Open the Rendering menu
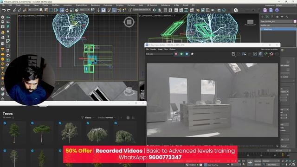The image size is (297, 167). point(95,5)
